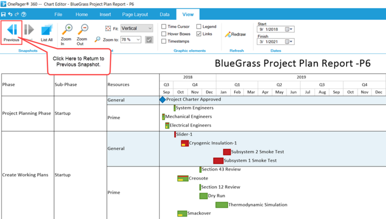Screen dimensions: 386x219
Task: Click the Create Working Plans row label
Action: click(25, 175)
